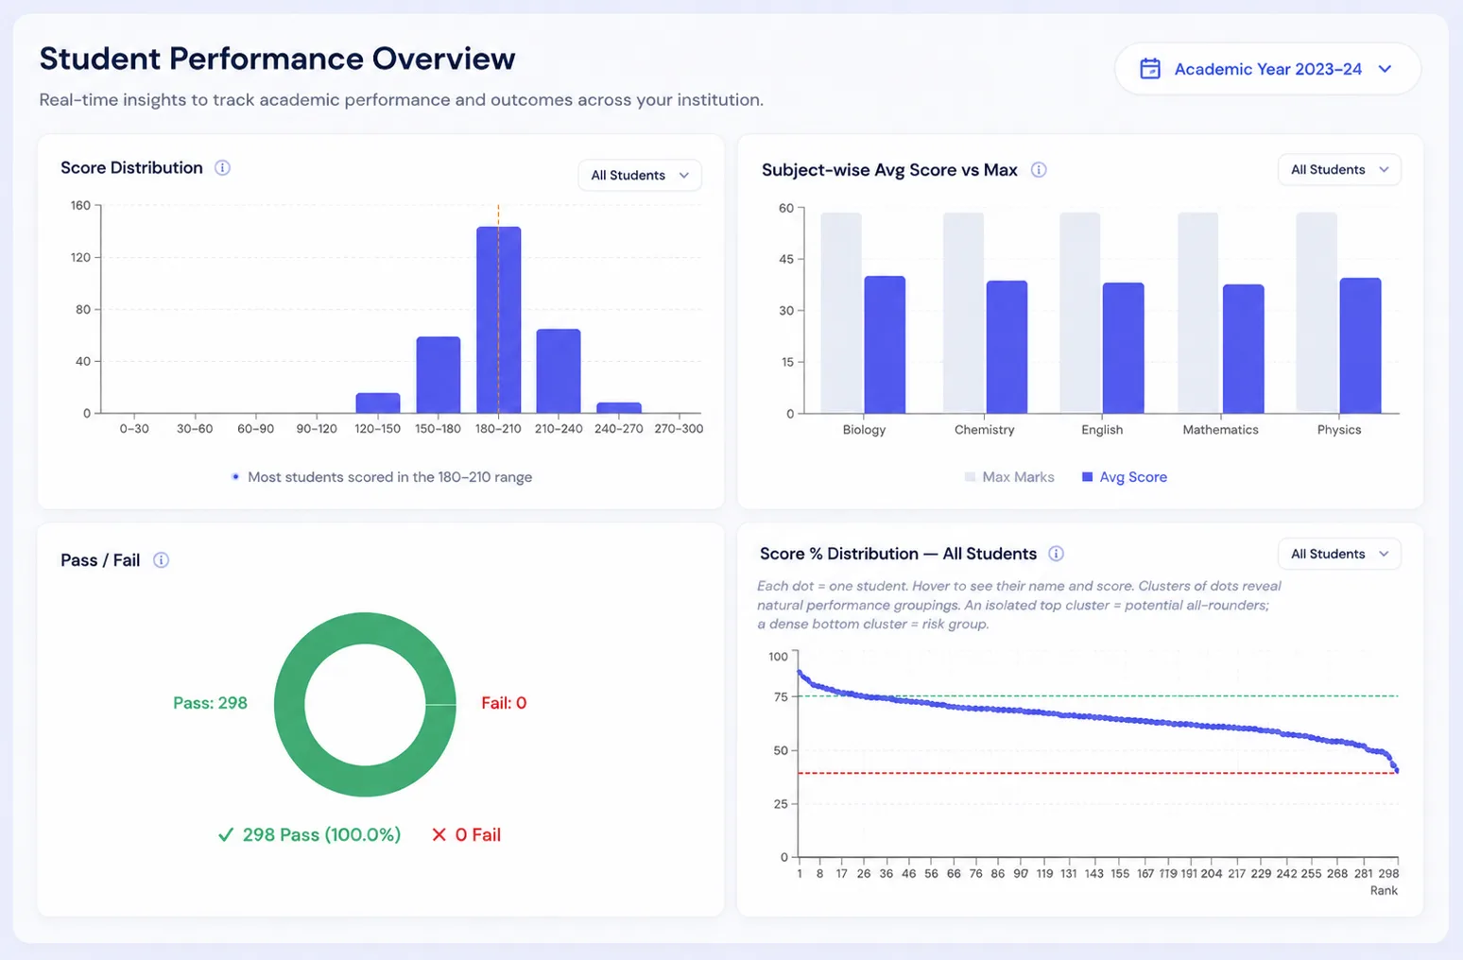Image resolution: width=1463 pixels, height=960 pixels.
Task: Click the '270–300' axis label
Action: tap(679, 429)
